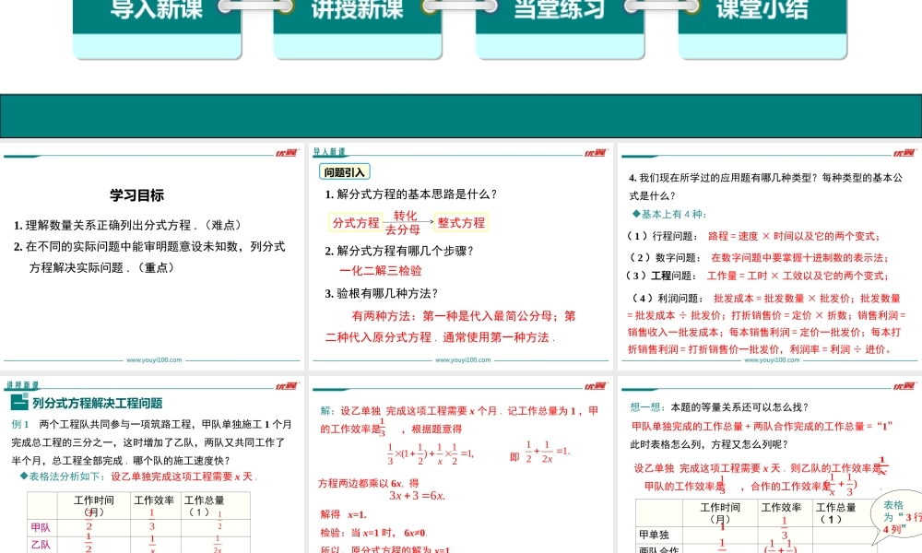Click the 整式方程 box
This screenshot has width=922, height=553.
click(461, 222)
